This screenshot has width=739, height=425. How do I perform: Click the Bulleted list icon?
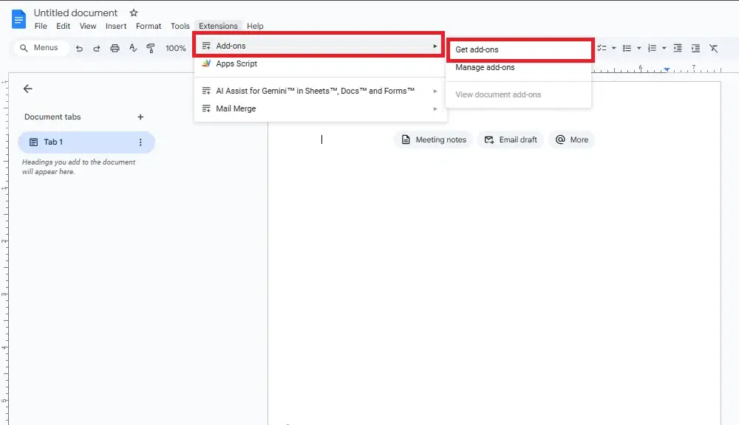tap(627, 48)
